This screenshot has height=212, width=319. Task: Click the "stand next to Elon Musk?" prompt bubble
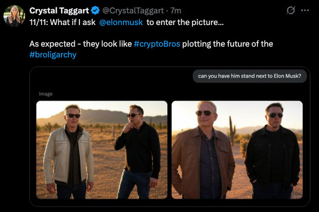pos(249,76)
